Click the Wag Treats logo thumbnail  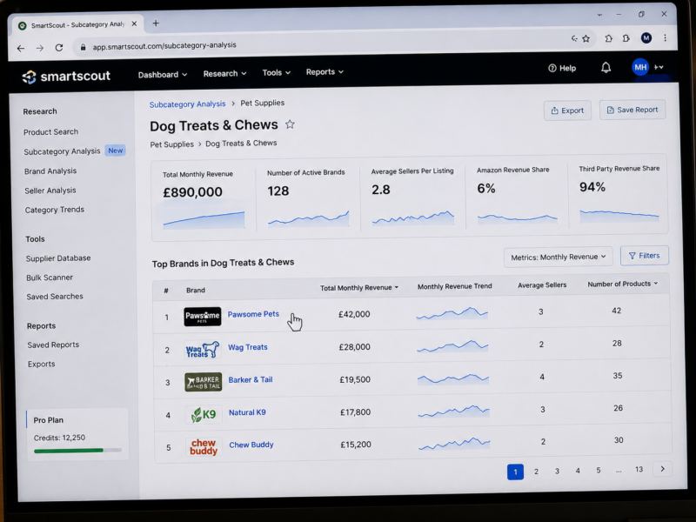[x=203, y=350]
